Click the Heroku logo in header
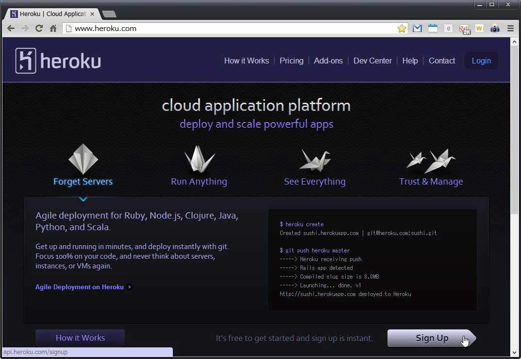 [x=58, y=61]
